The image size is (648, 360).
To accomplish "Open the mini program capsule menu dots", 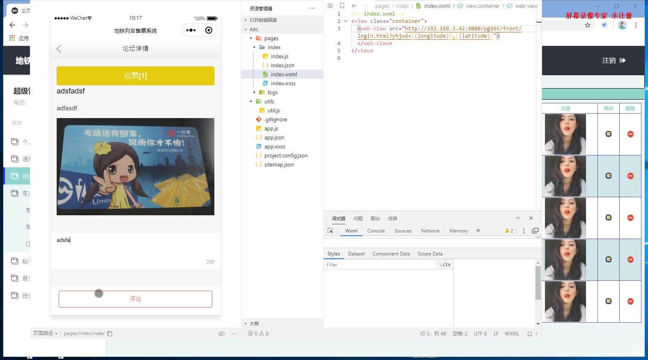I will [191, 30].
